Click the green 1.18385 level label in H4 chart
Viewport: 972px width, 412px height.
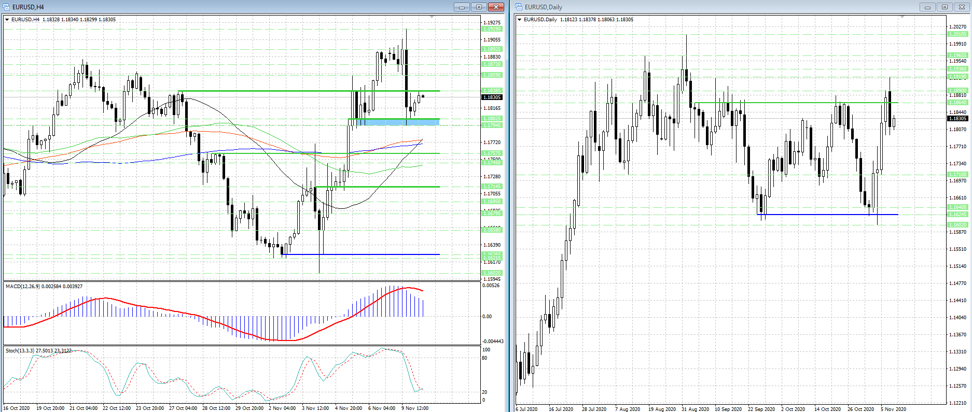[492, 91]
